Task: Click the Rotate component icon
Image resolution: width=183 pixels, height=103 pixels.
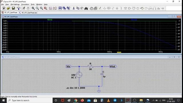Action: [x=150, y=8]
